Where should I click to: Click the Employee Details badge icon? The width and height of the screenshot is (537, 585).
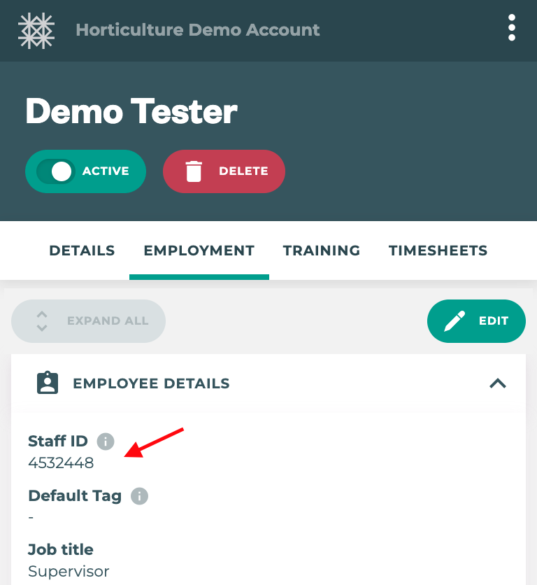tap(48, 383)
